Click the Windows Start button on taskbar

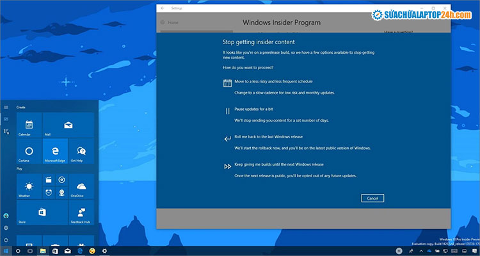(6, 251)
